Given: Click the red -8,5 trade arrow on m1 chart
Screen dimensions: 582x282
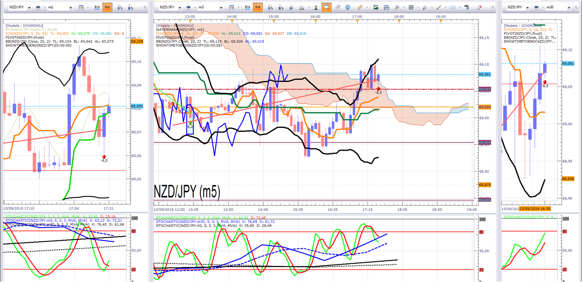Looking at the screenshot, I should tap(104, 156).
